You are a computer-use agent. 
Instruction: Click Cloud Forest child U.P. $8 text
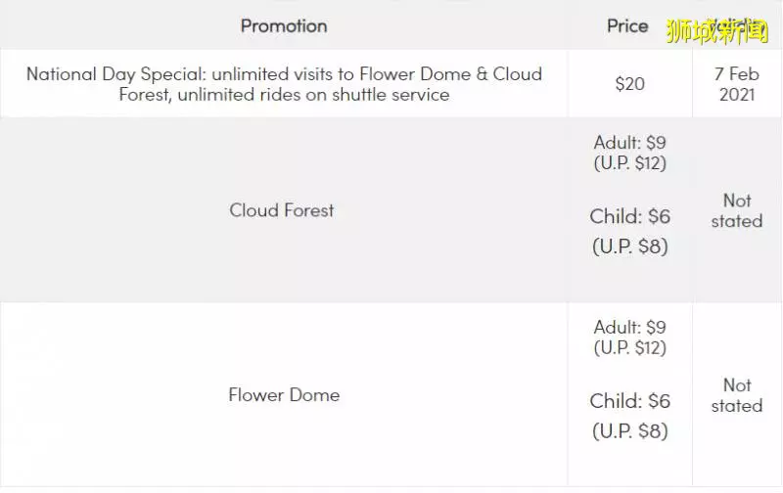click(x=629, y=246)
